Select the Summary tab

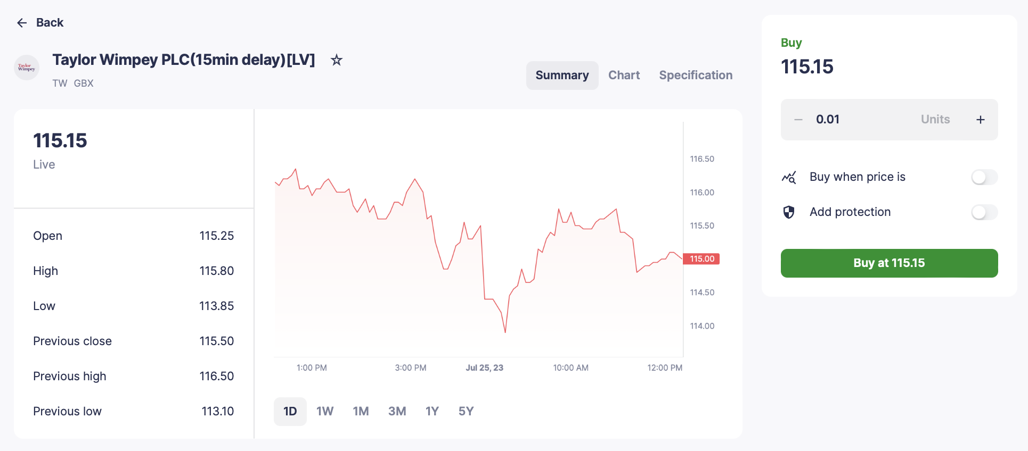[x=562, y=76]
